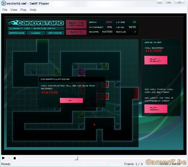Click the Ready status text
This screenshot has width=188, height=167.
click(6, 164)
